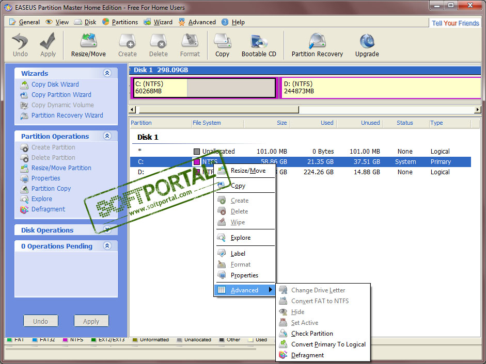The image size is (486, 364).
Task: Choose Copy in context menu
Action: point(245,186)
